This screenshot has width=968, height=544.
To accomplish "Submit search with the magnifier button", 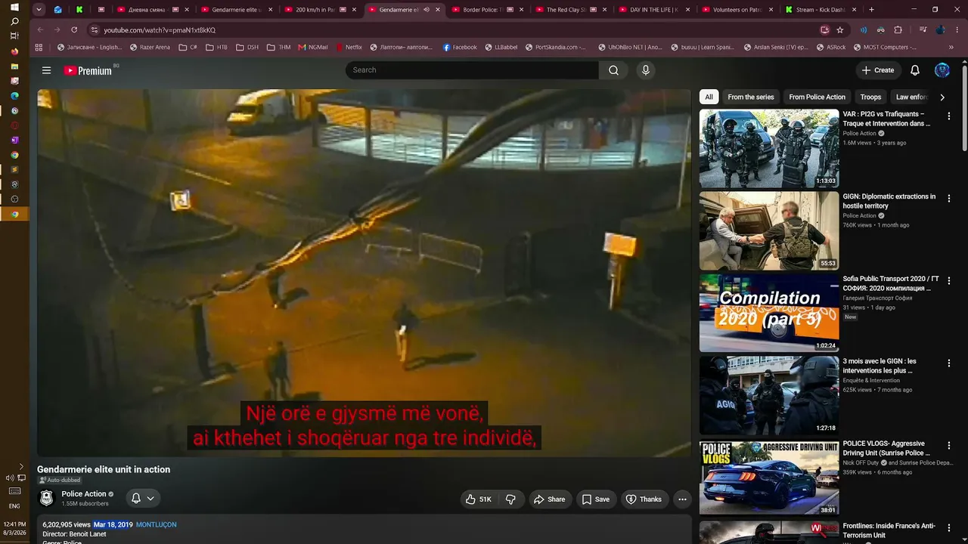I will pos(613,70).
